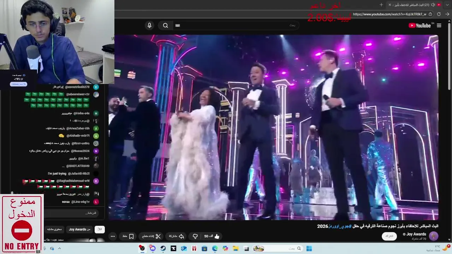This screenshot has height=254, width=452.
Task: Click @SHOT.ATRIX49 chat message
Action: point(76,166)
